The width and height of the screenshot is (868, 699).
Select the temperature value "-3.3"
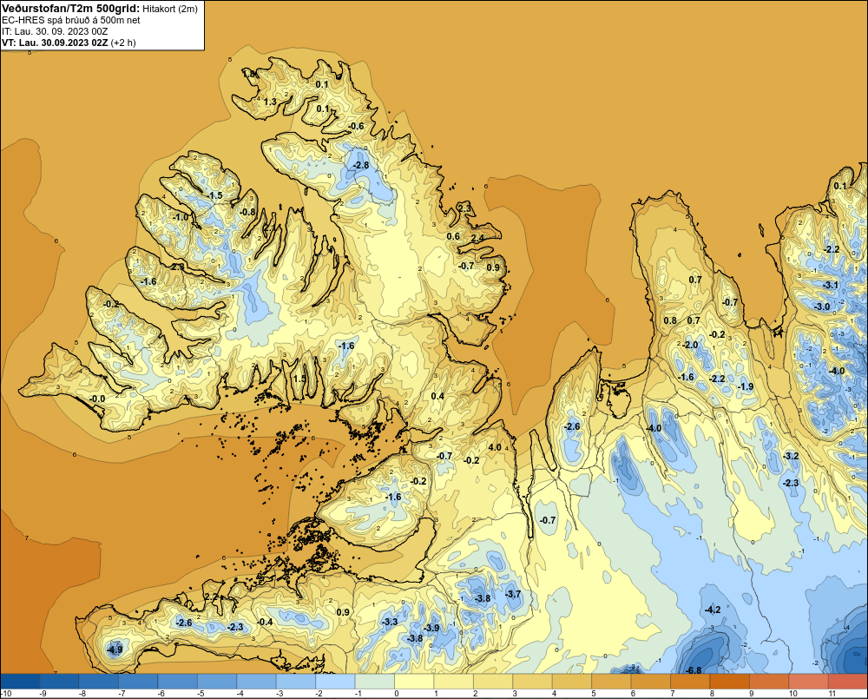(390, 622)
